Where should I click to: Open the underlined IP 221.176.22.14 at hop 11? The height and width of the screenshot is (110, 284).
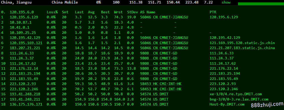click(24, 69)
